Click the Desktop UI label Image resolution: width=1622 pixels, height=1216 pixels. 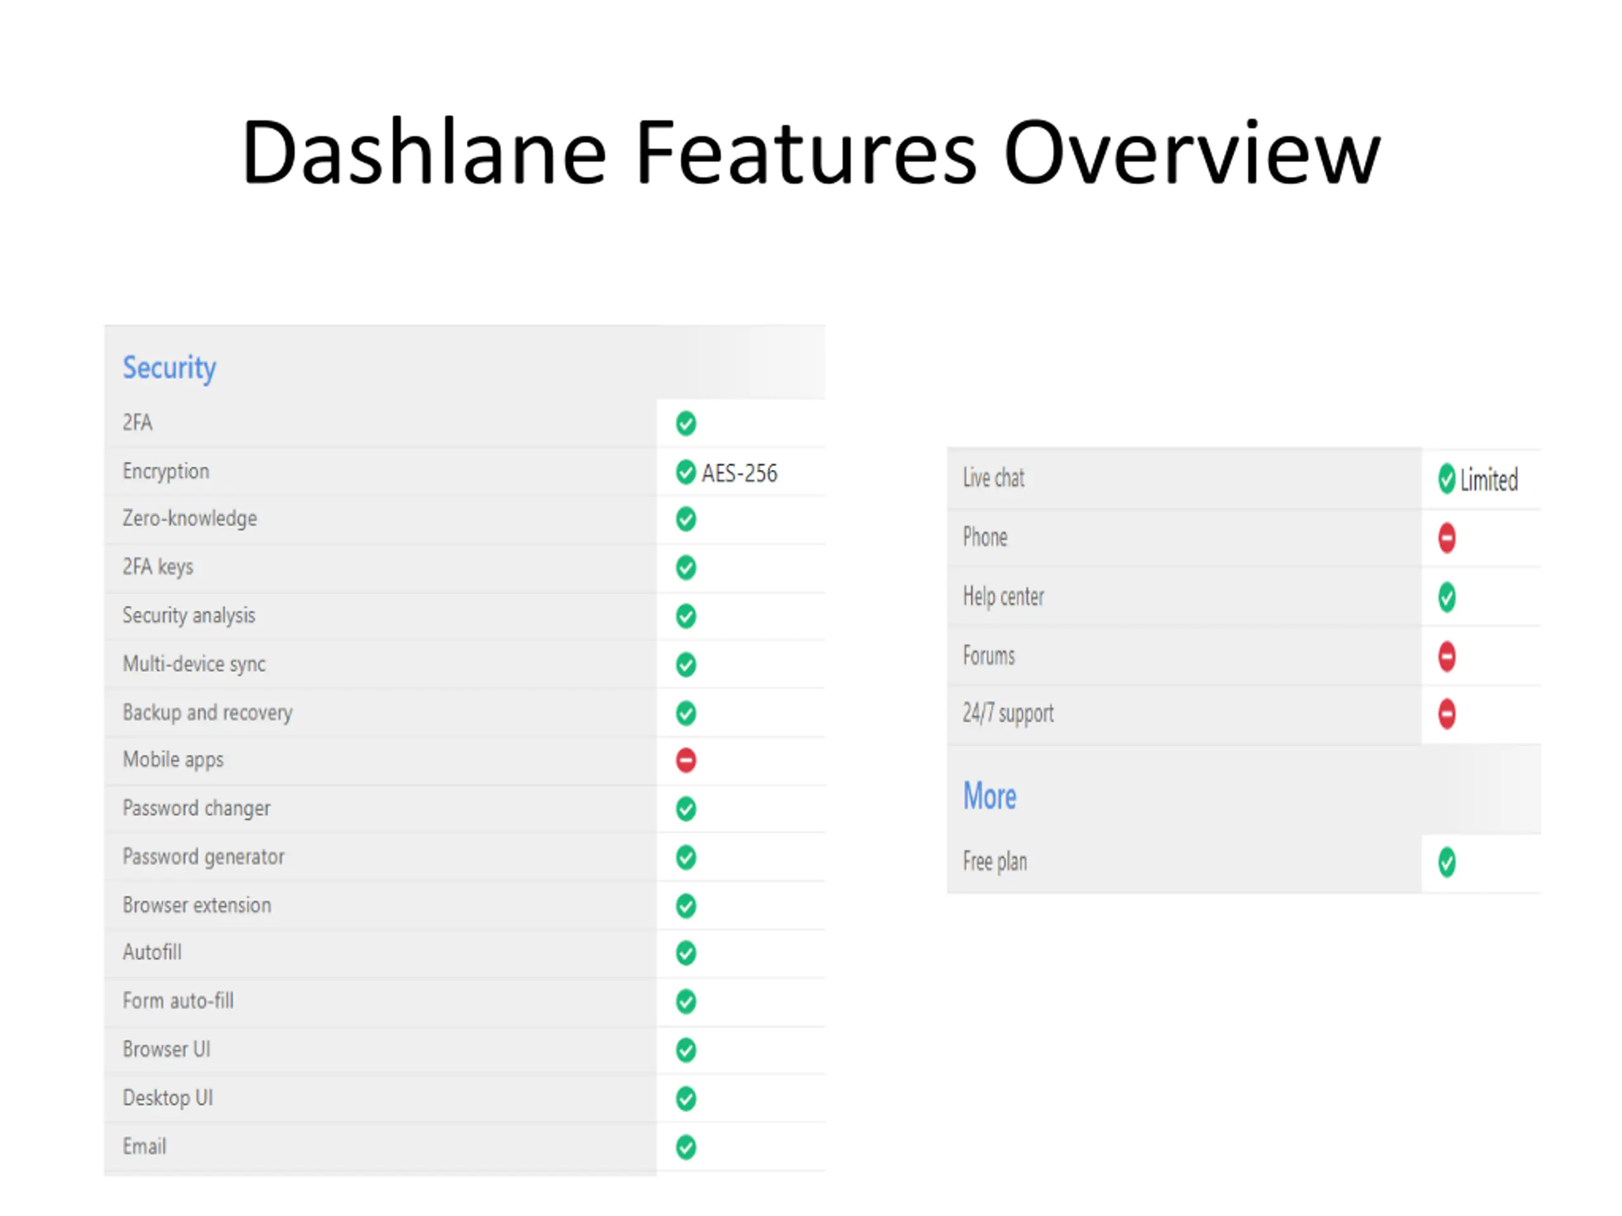coord(168,1099)
